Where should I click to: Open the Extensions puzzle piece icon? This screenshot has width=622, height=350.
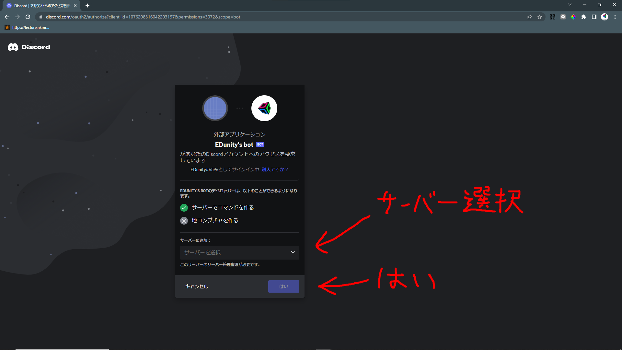(x=584, y=17)
